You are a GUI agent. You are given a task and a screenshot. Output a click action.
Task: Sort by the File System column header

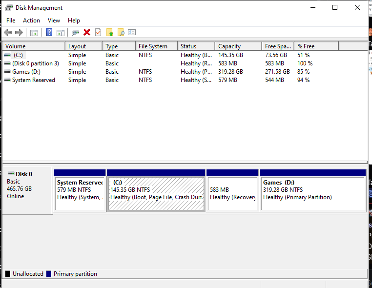(157, 46)
